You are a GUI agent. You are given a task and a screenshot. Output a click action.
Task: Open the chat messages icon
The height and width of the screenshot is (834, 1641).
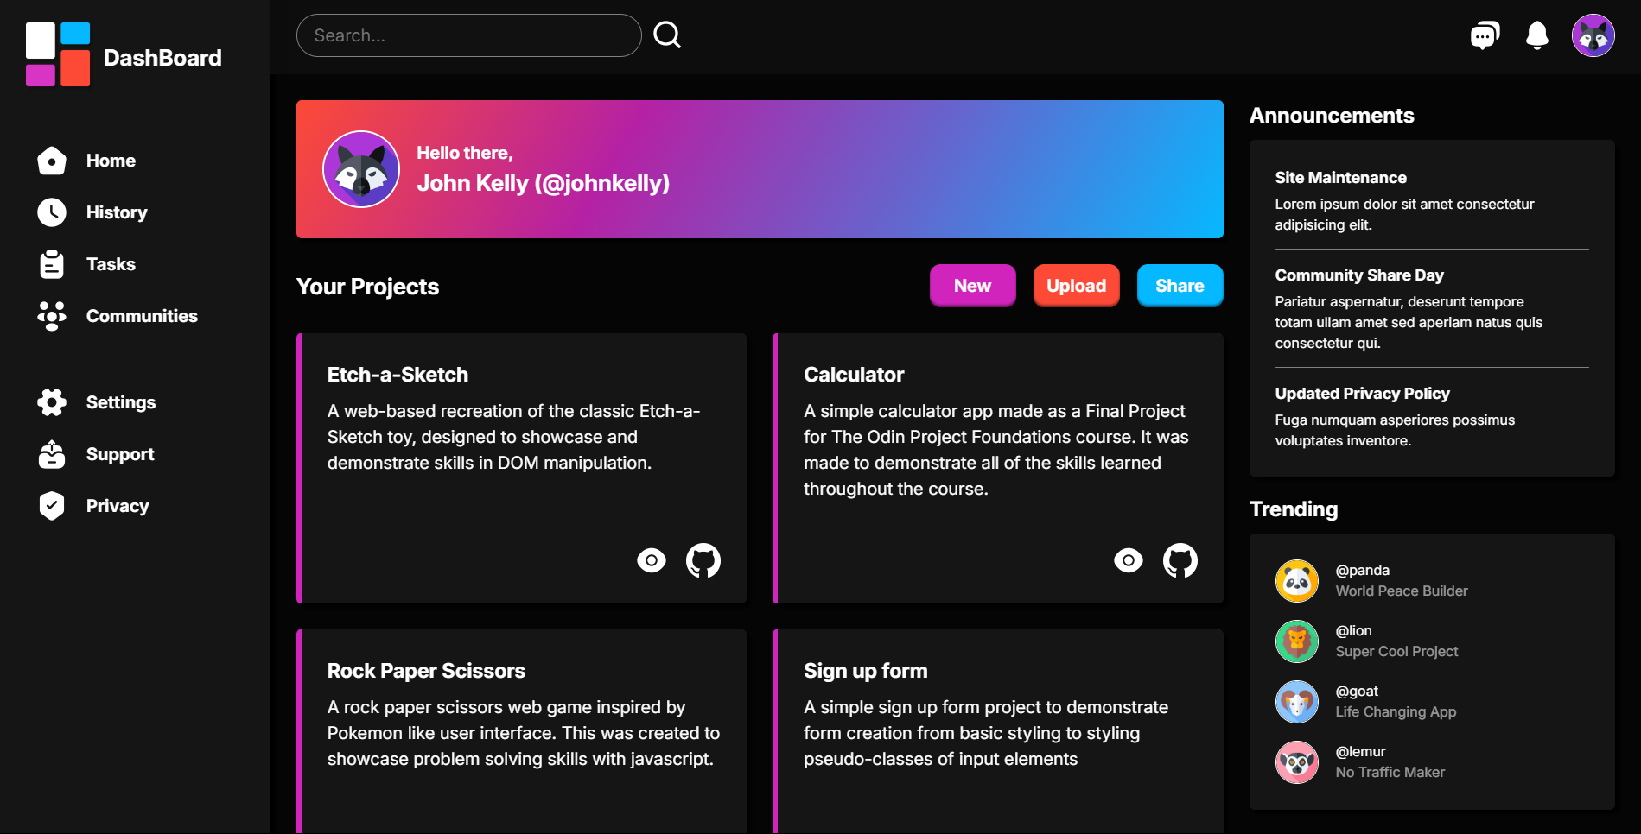click(1485, 35)
